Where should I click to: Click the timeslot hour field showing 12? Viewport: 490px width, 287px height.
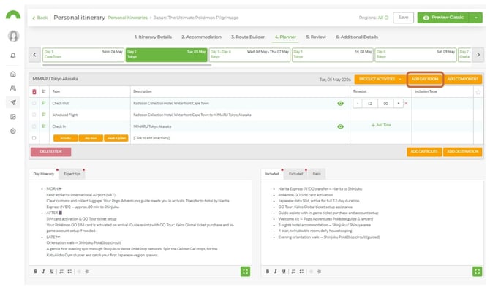[369, 103]
